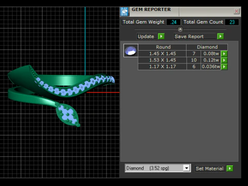Click the green arrow next to Update

(x=161, y=36)
